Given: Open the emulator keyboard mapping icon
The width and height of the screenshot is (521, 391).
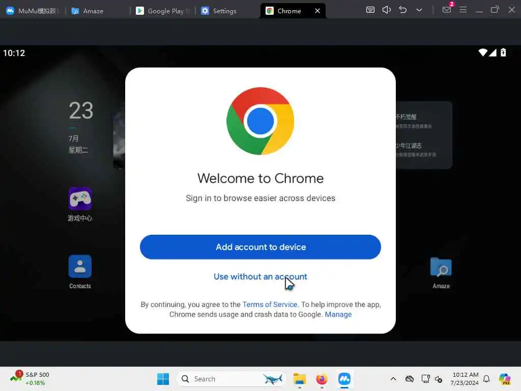Looking at the screenshot, I should (370, 10).
